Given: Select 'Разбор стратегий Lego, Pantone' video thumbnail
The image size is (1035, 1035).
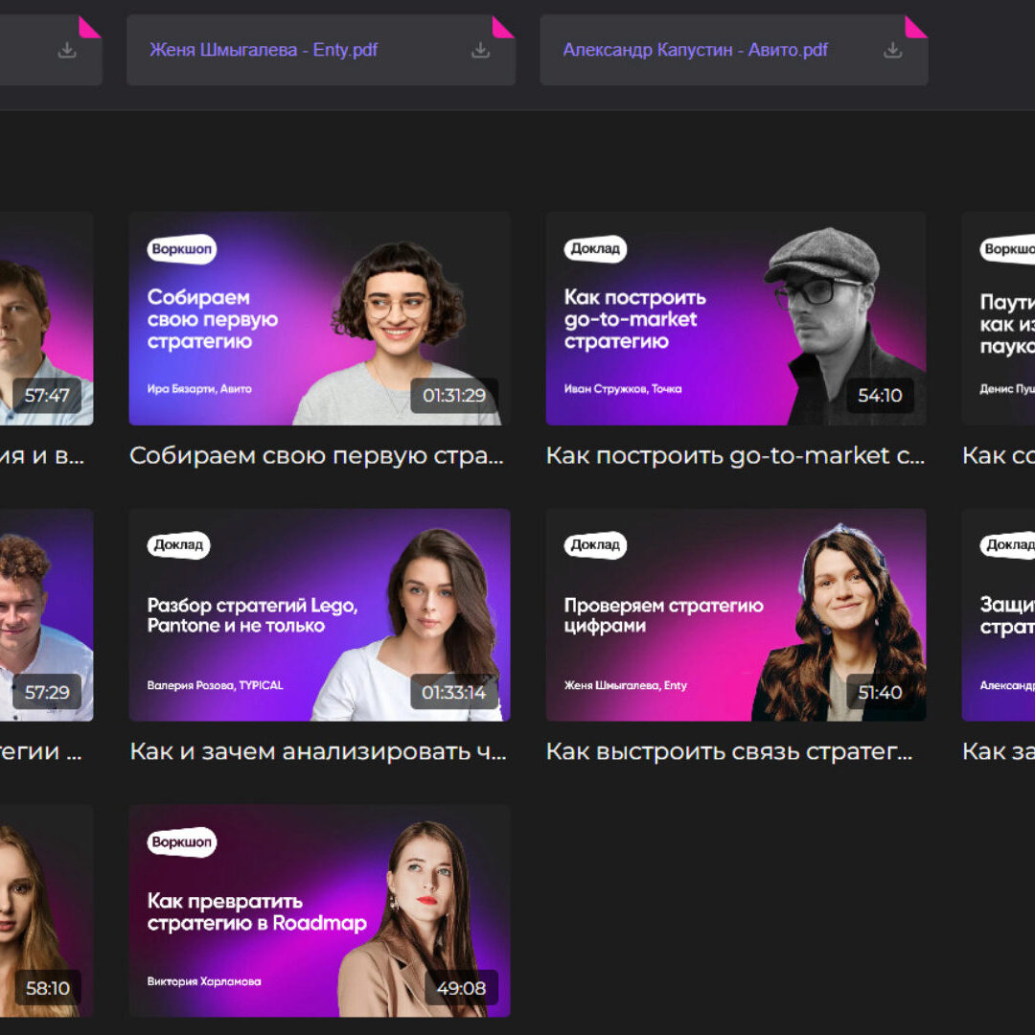Looking at the screenshot, I should (319, 614).
